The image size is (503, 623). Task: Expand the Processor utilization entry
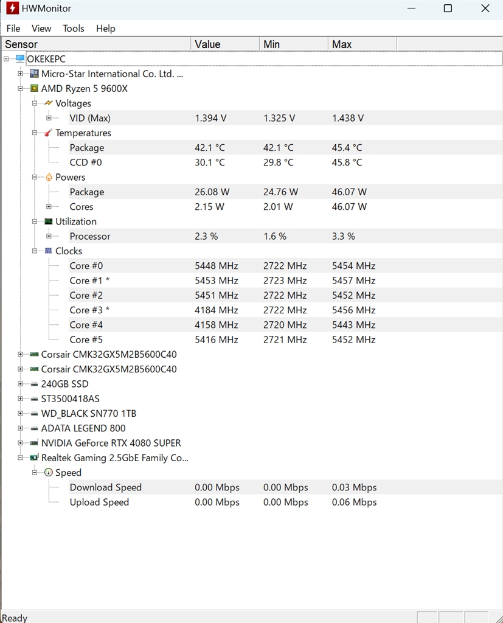[x=49, y=236]
